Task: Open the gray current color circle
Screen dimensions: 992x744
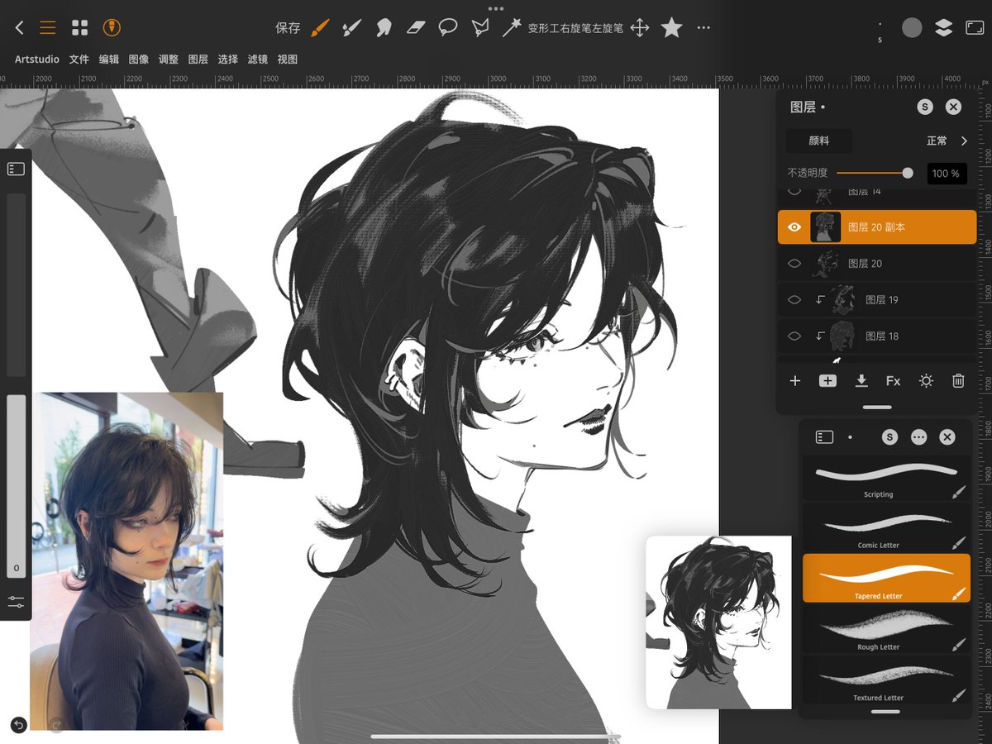Action: (x=912, y=27)
